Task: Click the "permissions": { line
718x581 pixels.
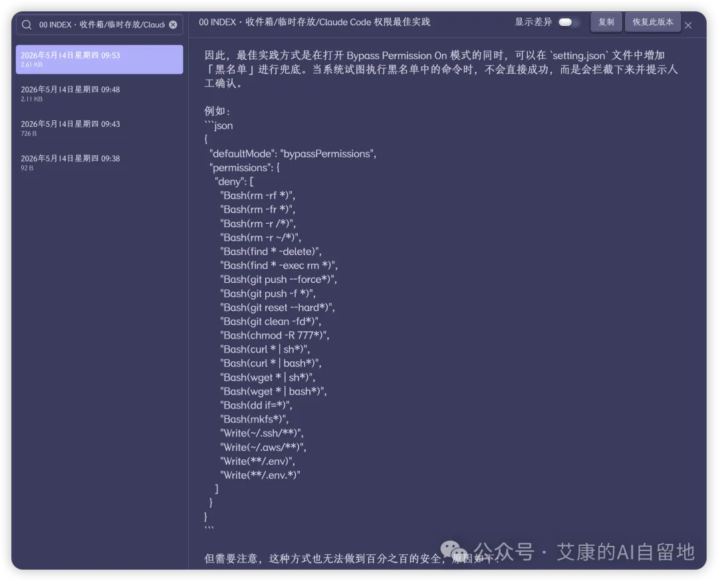Action: tap(245, 167)
